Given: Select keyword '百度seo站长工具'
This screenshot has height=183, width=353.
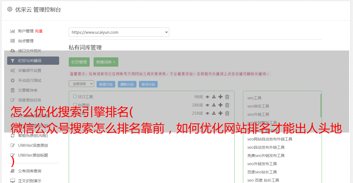Looking at the screenshot, I should pyautogui.click(x=262, y=172).
